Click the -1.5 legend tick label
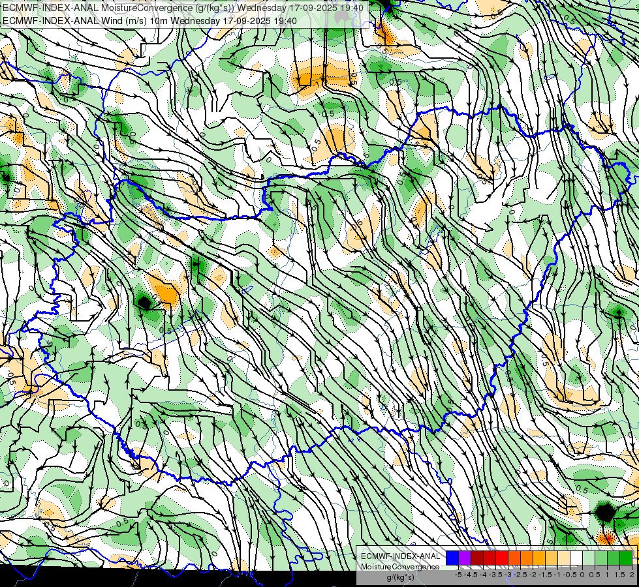 (545, 575)
